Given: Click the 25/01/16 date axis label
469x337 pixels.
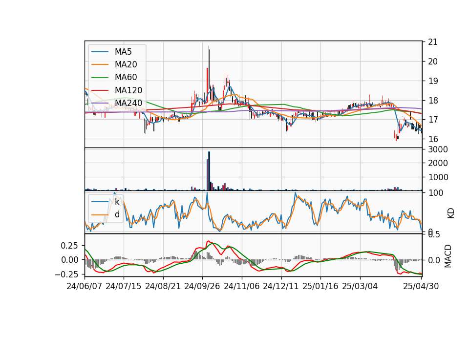Looking at the screenshot, I should coord(320,287).
